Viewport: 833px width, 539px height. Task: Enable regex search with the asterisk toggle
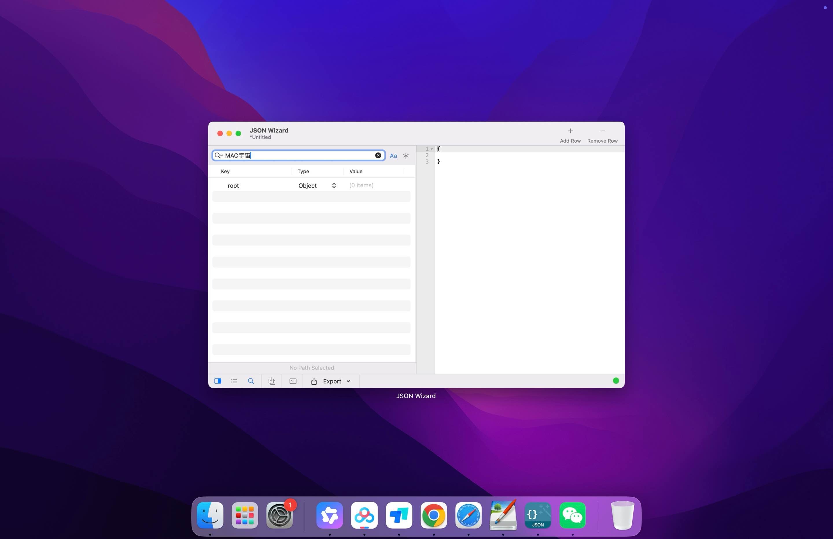coord(405,155)
